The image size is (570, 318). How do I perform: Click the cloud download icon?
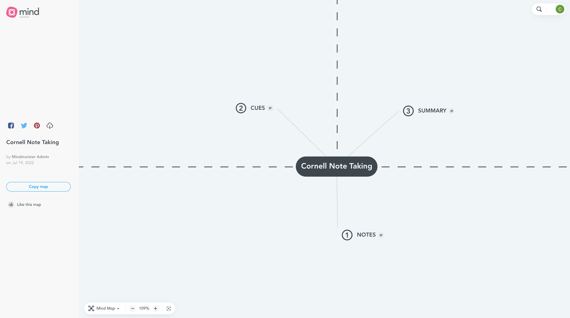pyautogui.click(x=50, y=126)
